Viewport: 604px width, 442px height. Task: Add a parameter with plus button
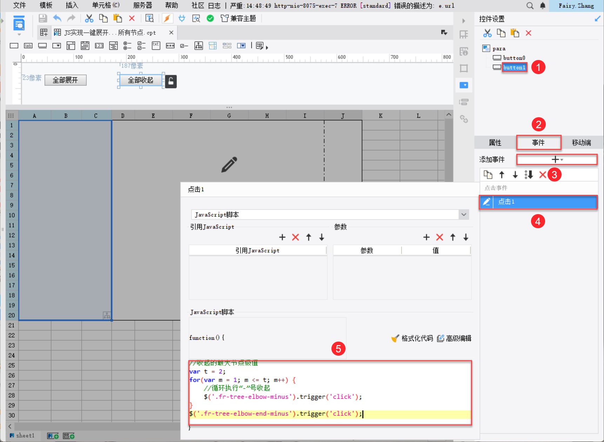[x=427, y=237]
